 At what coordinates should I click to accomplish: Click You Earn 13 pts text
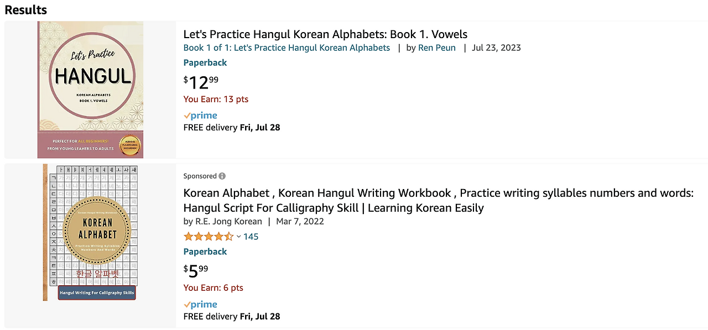tap(216, 99)
